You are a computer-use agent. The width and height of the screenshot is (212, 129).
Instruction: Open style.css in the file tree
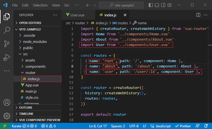38,97
